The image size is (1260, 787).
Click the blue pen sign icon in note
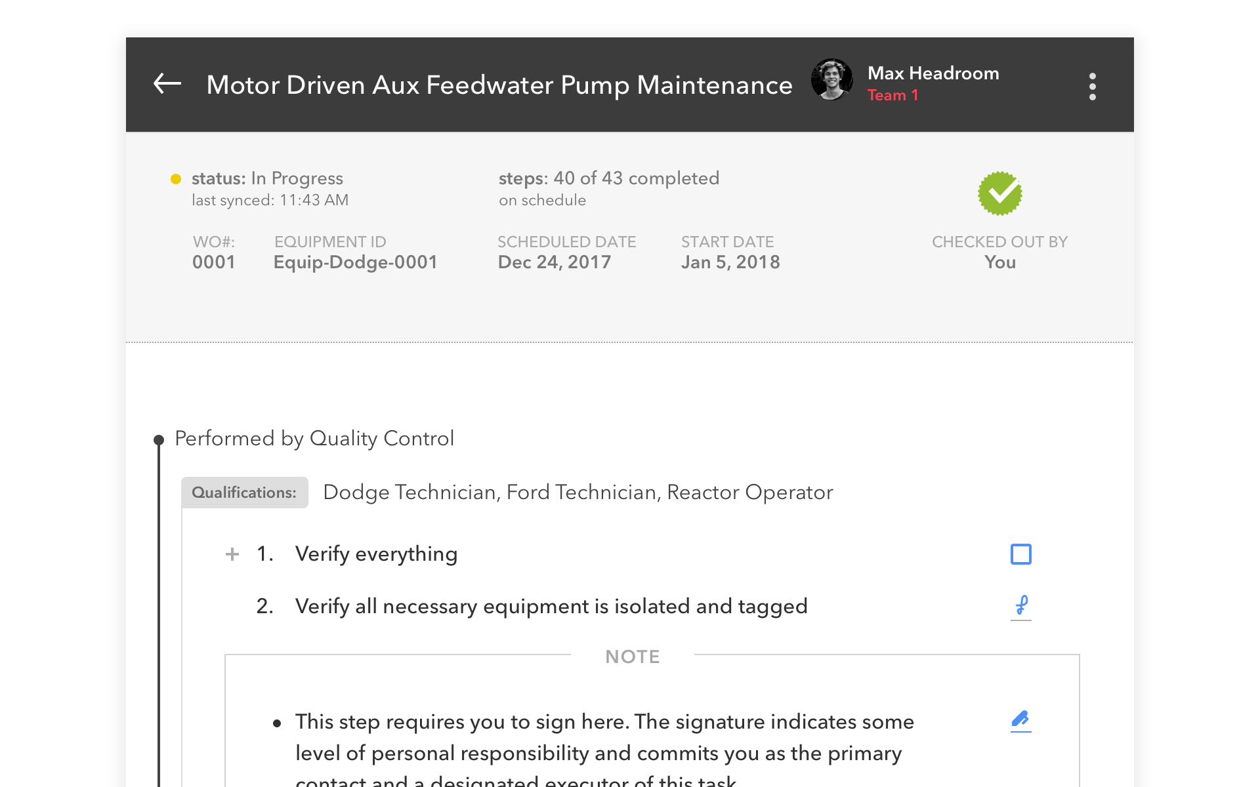[x=1020, y=721]
